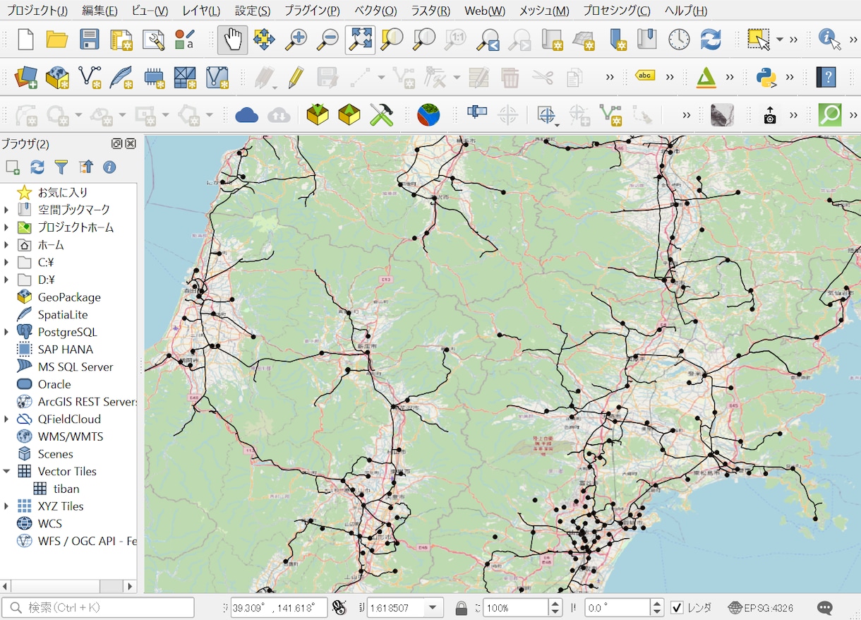This screenshot has height=620, width=861.
Task: Expand the PostgreSQL tree node
Action: 6,332
